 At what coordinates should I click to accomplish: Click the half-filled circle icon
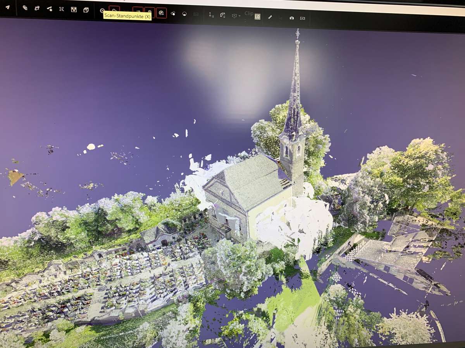coord(184,14)
